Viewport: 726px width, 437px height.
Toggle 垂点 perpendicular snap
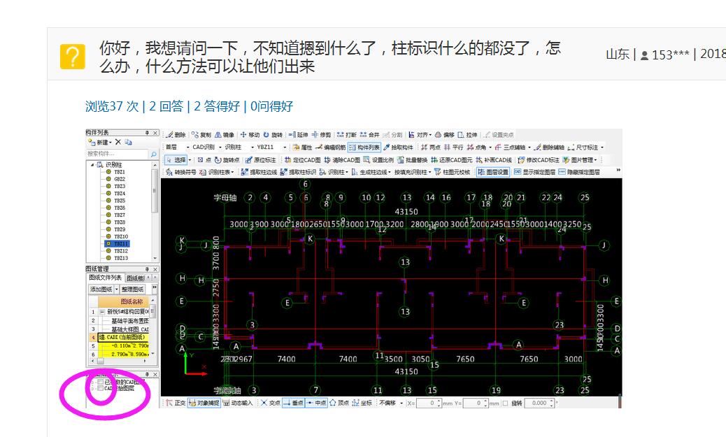(293, 403)
